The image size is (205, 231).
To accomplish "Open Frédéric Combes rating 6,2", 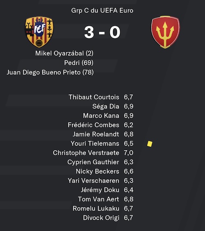I will [129, 125].
